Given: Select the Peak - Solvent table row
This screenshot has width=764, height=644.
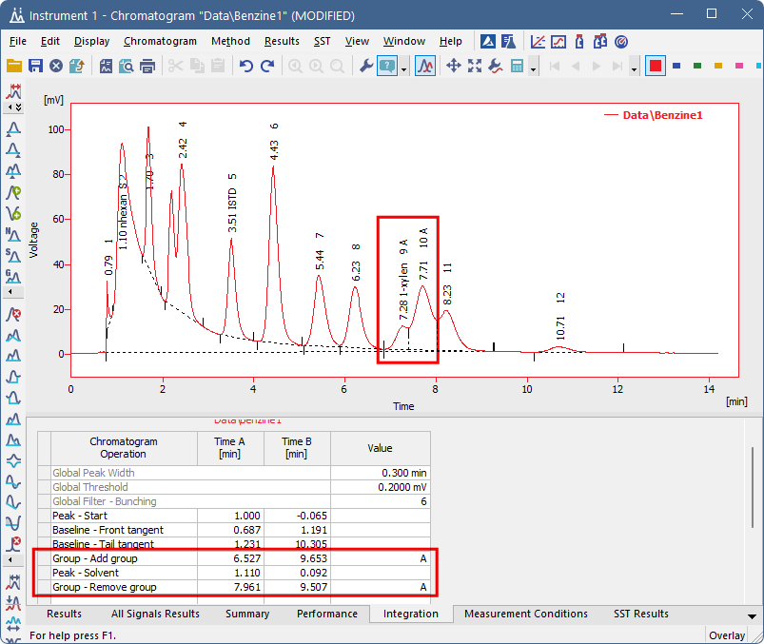Looking at the screenshot, I should [x=234, y=573].
